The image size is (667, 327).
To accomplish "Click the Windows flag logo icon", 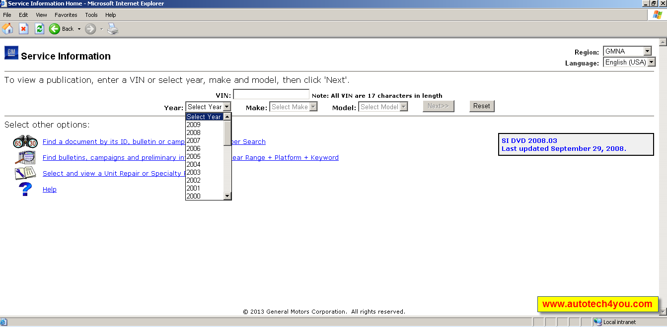I will (x=658, y=15).
